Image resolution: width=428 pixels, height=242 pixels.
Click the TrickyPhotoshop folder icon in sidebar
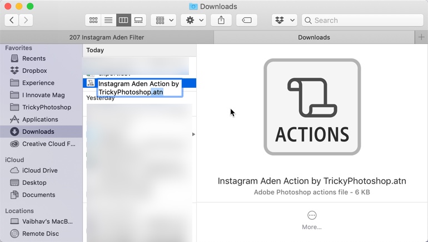pyautogui.click(x=14, y=107)
